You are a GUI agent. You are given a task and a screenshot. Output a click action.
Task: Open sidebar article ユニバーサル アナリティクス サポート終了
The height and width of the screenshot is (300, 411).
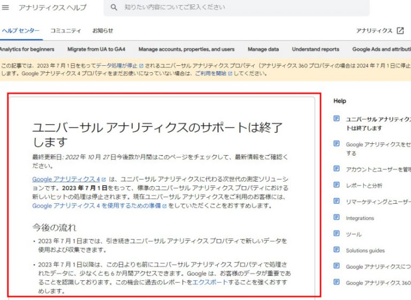(378, 124)
